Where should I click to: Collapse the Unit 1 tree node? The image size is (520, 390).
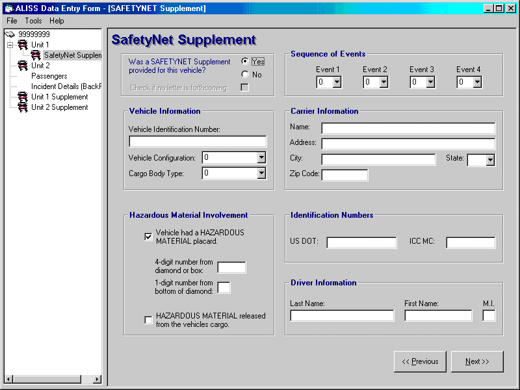pos(10,45)
